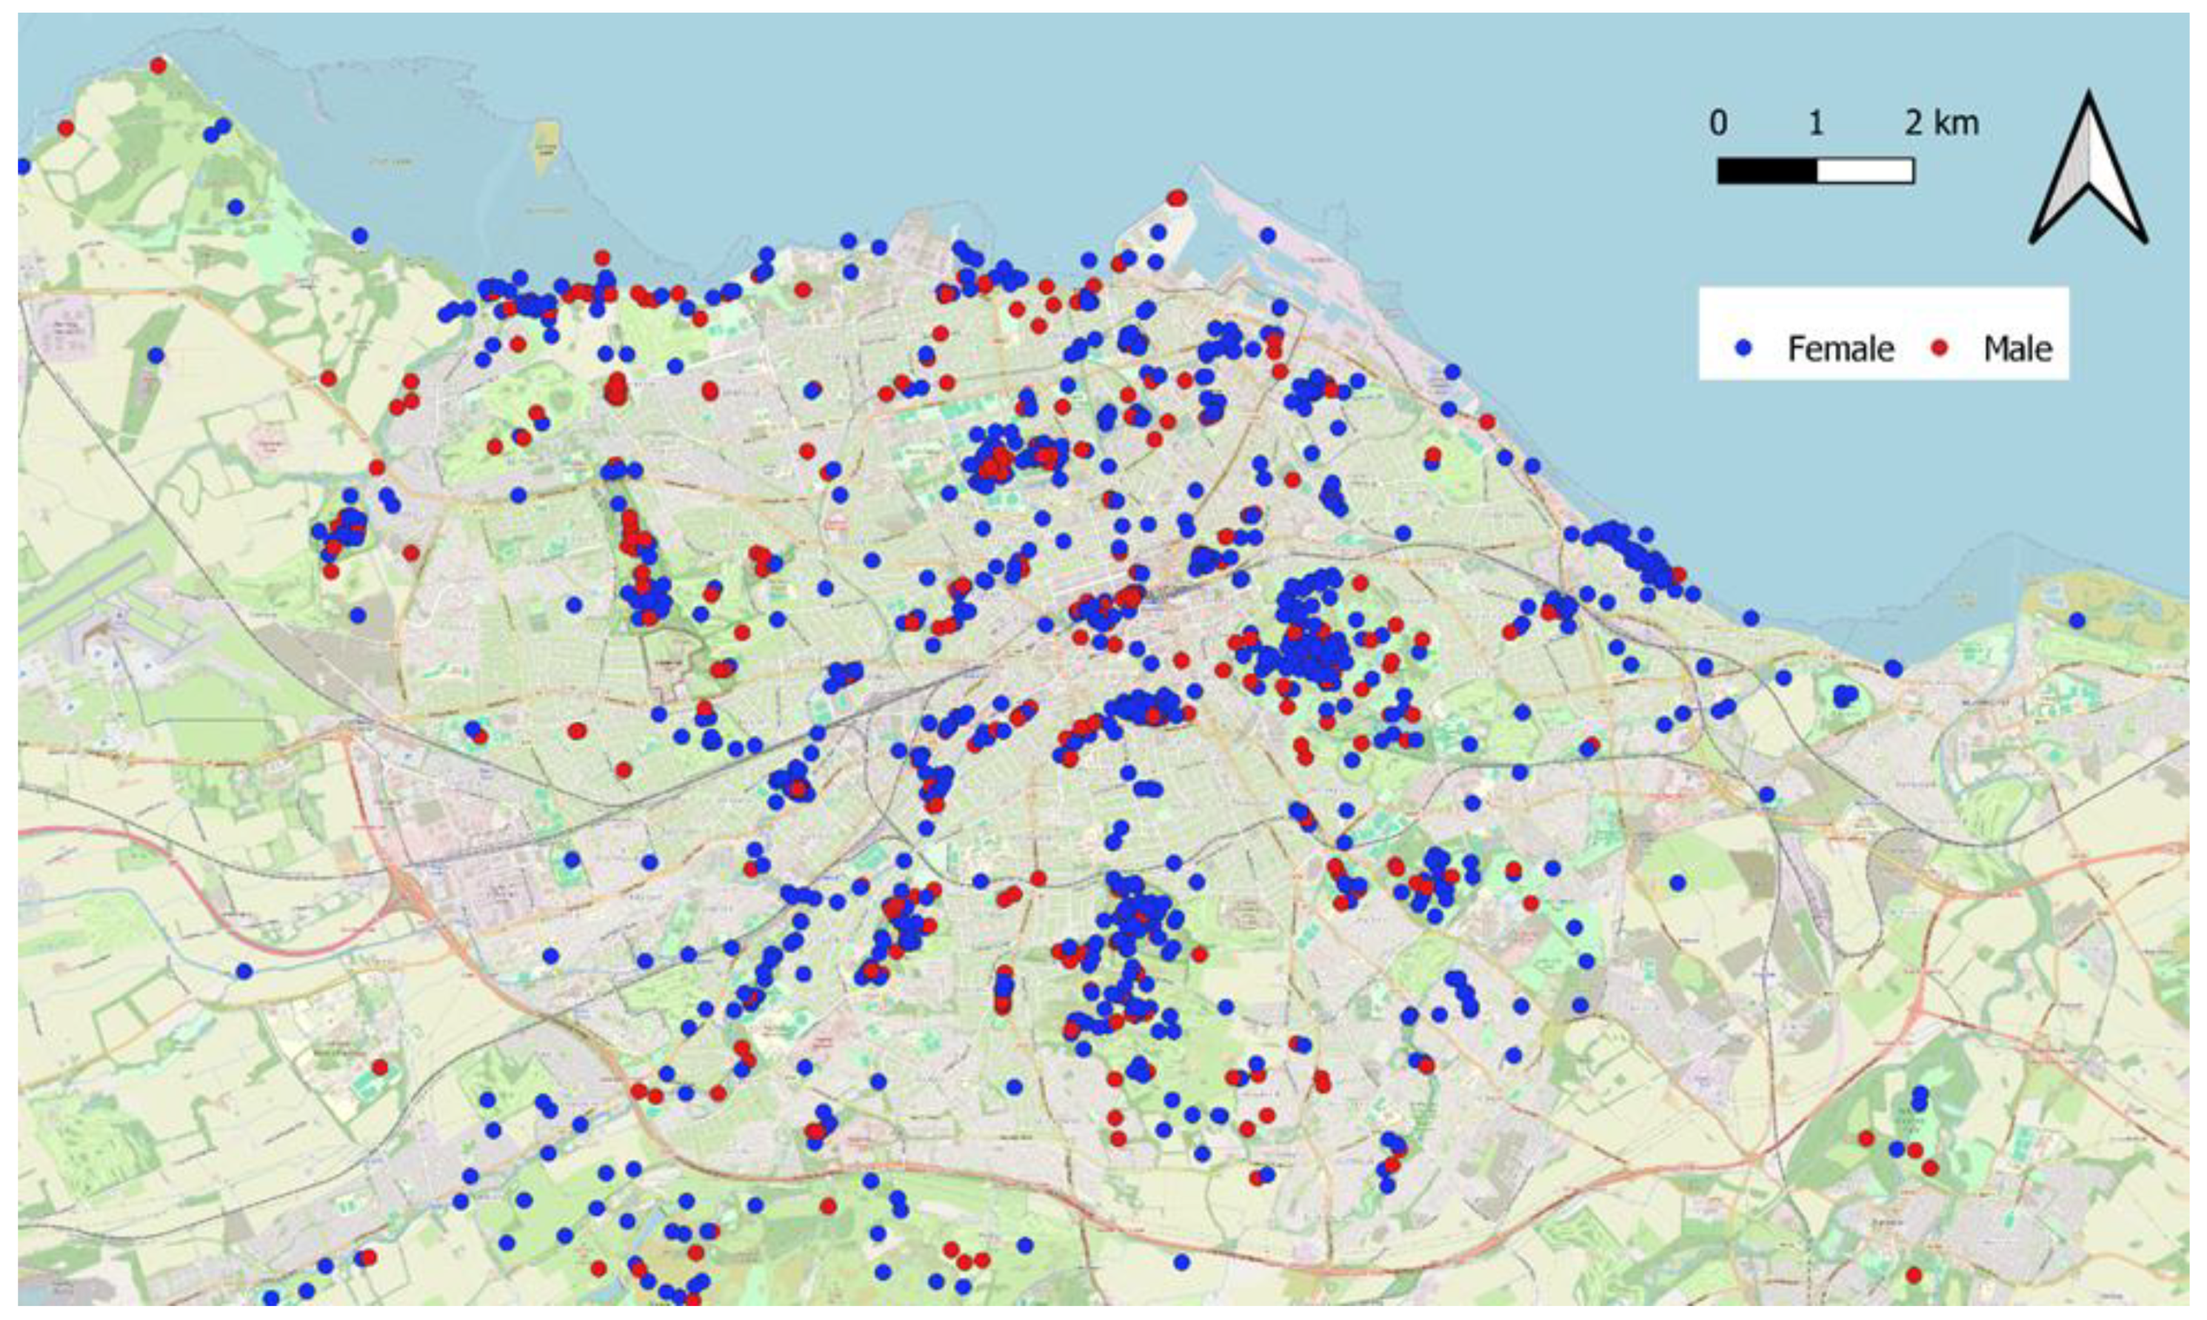
Task: Click lone red dot in lower-left countryside
Action: pyautogui.click(x=380, y=1067)
